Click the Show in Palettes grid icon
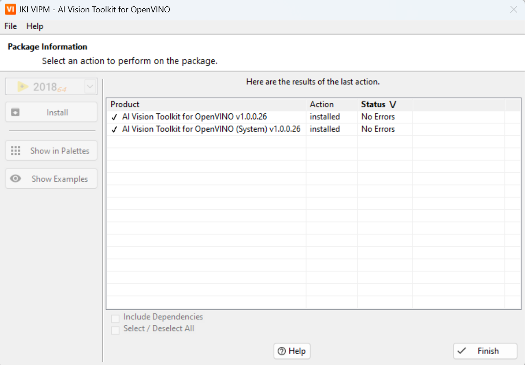Screen dimensions: 525x365 pyautogui.click(x=16, y=151)
